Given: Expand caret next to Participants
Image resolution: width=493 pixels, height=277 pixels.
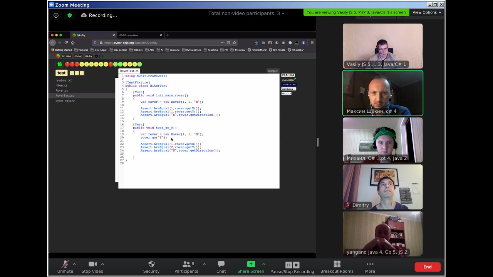Looking at the screenshot, I should click(x=204, y=264).
